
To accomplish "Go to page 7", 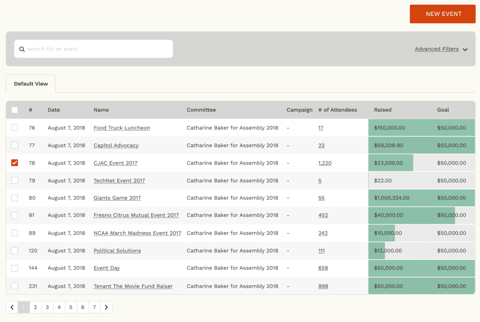I will (x=94, y=307).
